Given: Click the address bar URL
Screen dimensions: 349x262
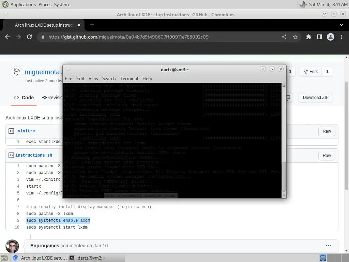Looking at the screenshot, I should pyautogui.click(x=128, y=37).
